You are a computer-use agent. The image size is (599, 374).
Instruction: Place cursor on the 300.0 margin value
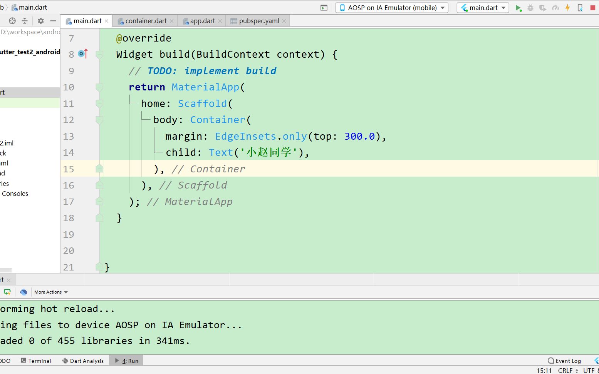pos(359,136)
